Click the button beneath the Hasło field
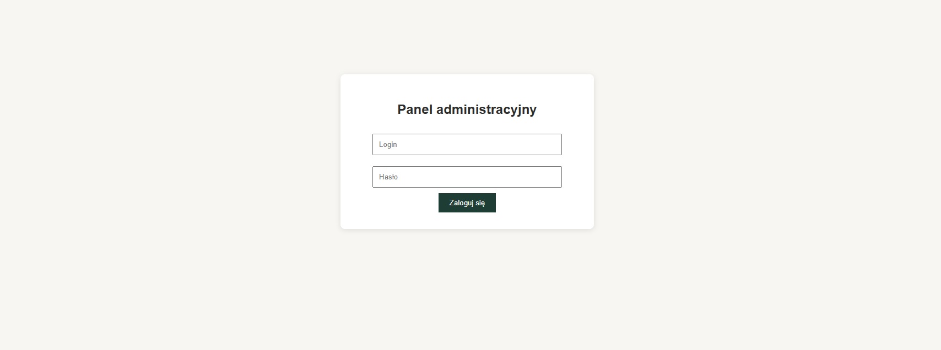 pyautogui.click(x=467, y=203)
